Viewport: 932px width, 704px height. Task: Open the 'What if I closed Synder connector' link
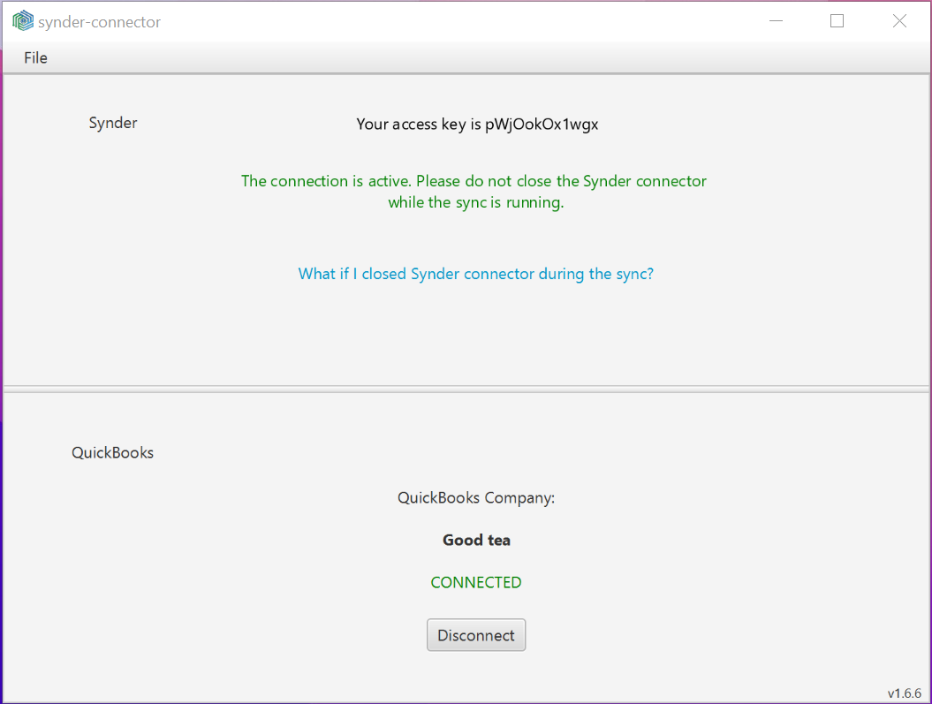tap(476, 274)
